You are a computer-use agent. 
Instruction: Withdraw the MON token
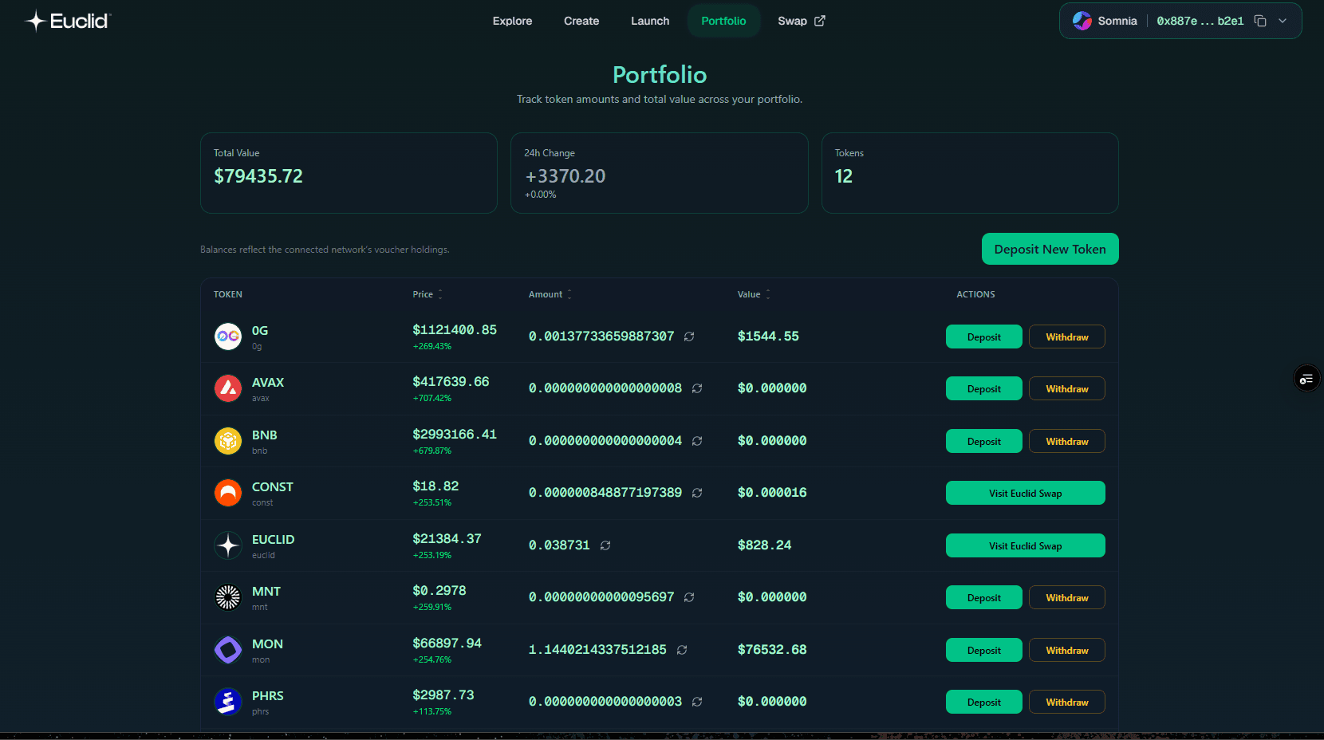pyautogui.click(x=1066, y=650)
